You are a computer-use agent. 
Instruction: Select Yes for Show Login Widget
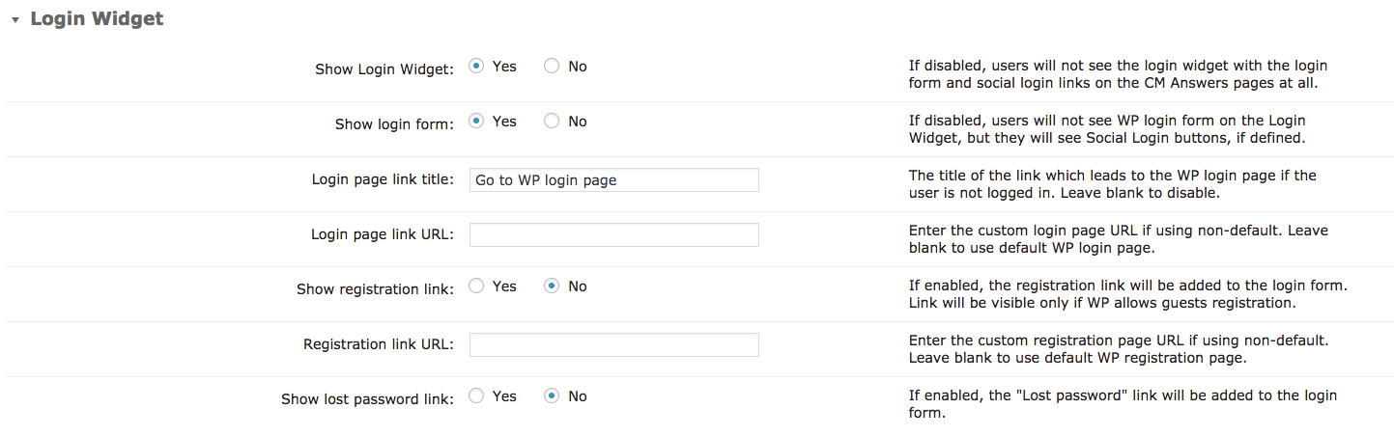coord(476,67)
